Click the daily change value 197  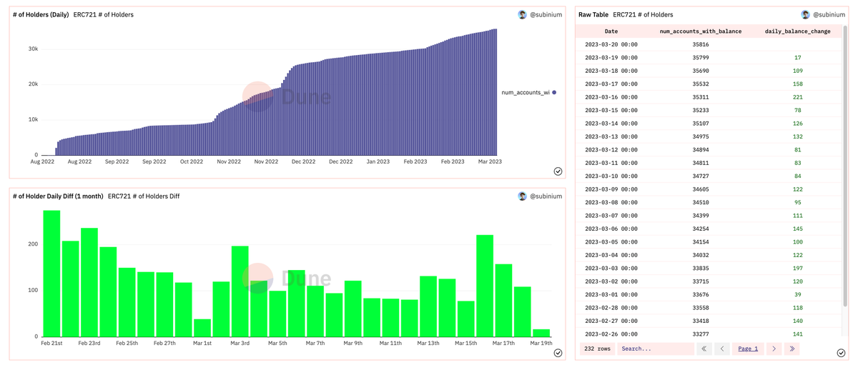point(798,269)
